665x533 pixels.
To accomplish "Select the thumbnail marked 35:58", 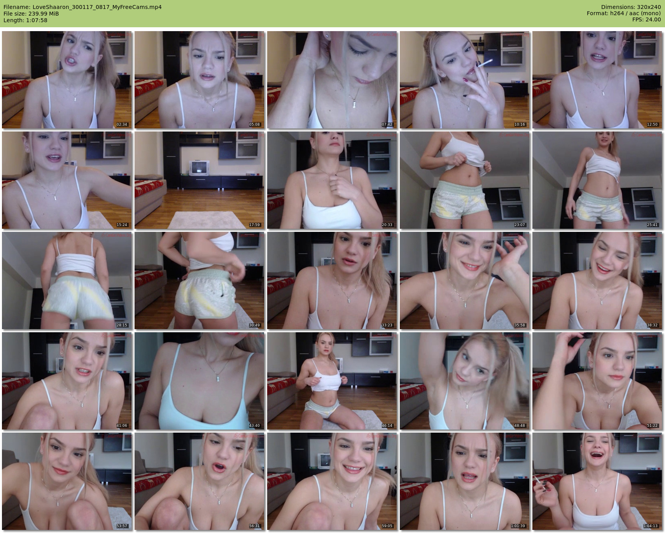I will 465,281.
